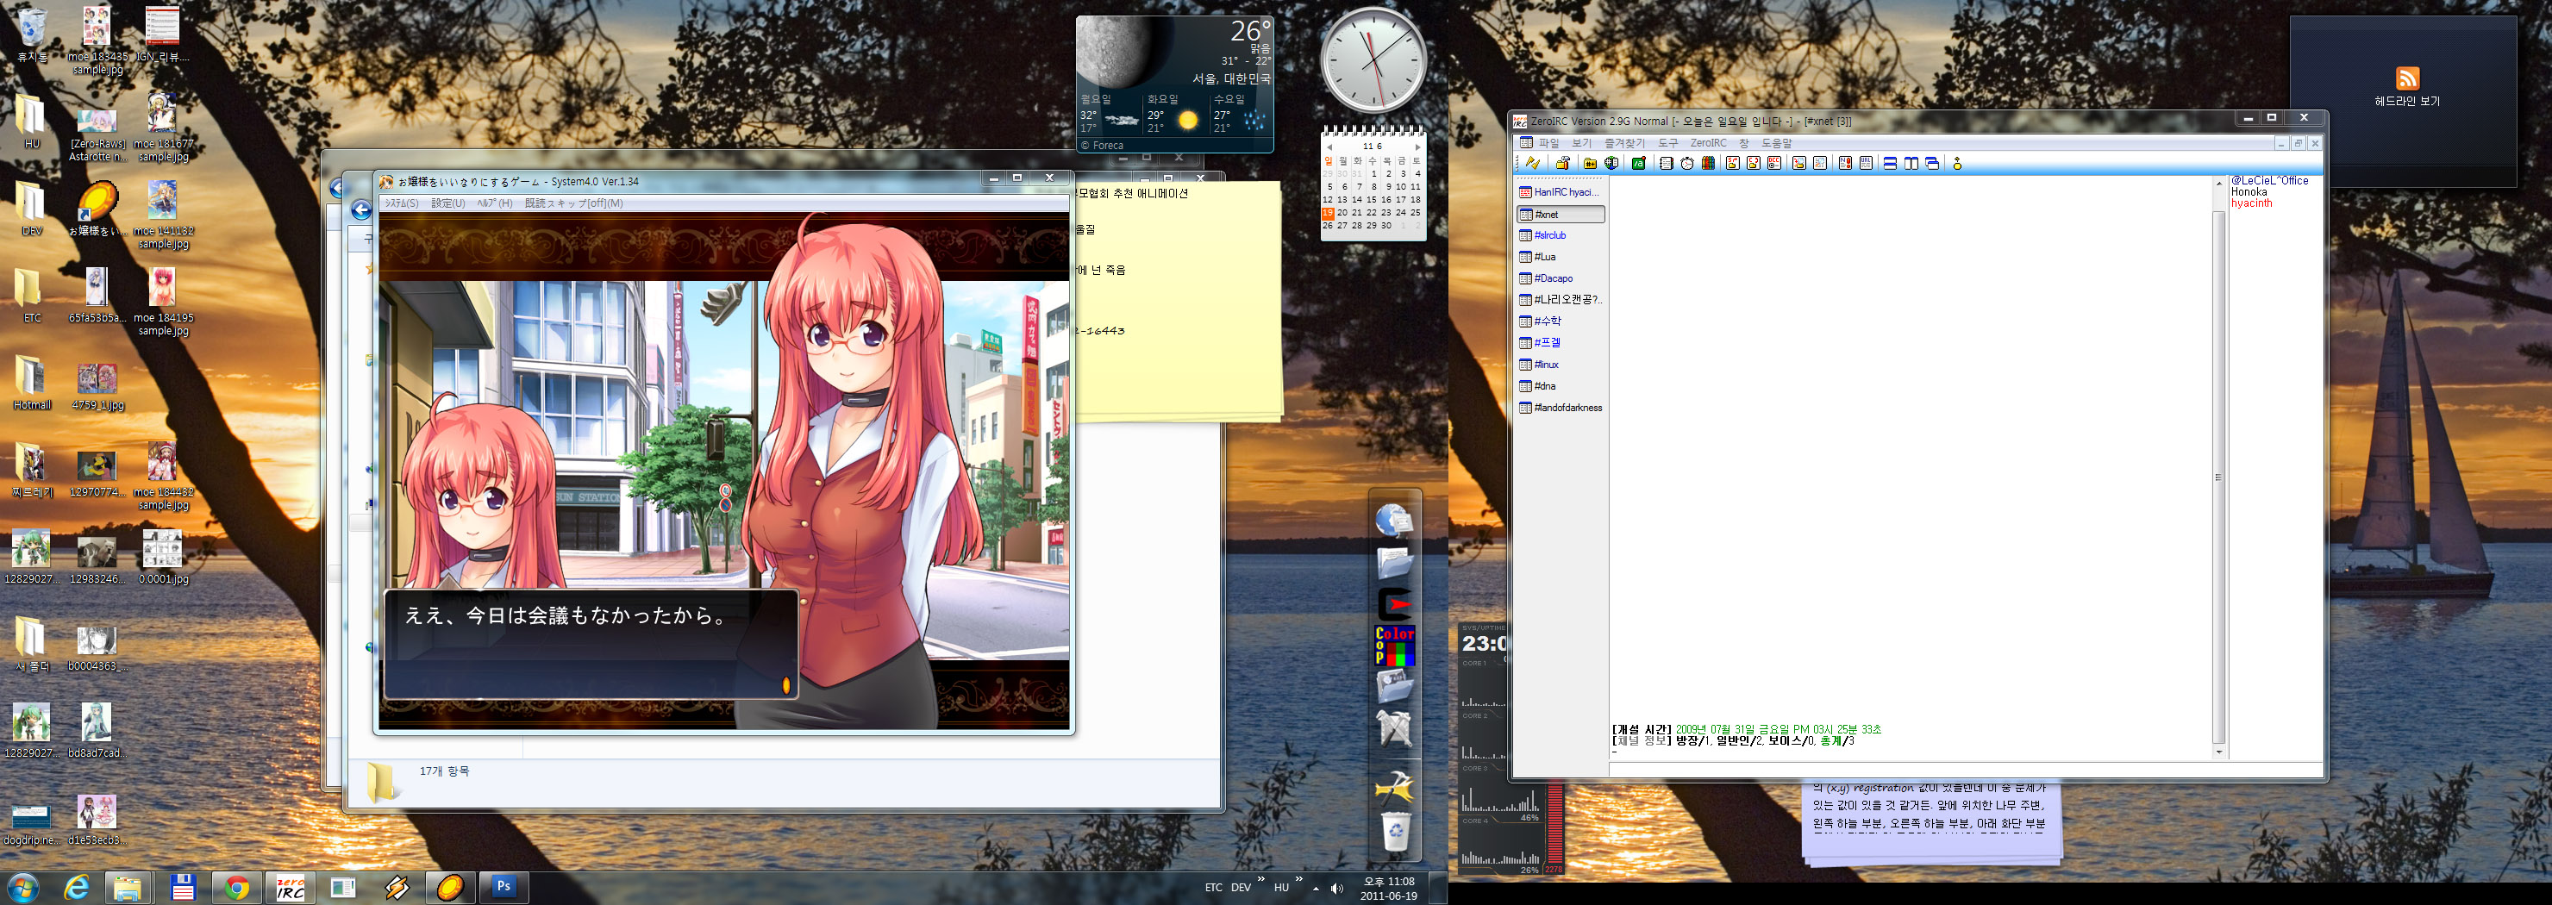Select the #xnet channel button
Image resolution: width=2552 pixels, height=905 pixels.
(x=1561, y=214)
